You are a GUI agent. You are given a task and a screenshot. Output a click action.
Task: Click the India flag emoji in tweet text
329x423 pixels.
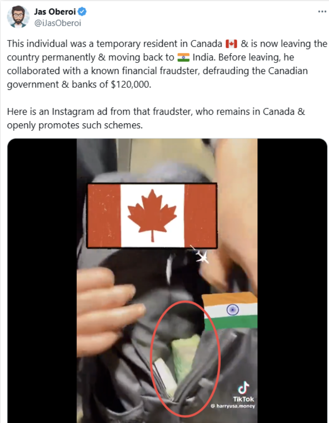183,57
